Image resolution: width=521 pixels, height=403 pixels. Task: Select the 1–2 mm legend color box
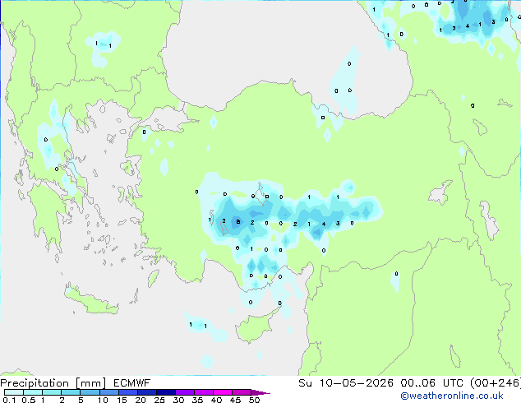click(x=52, y=392)
